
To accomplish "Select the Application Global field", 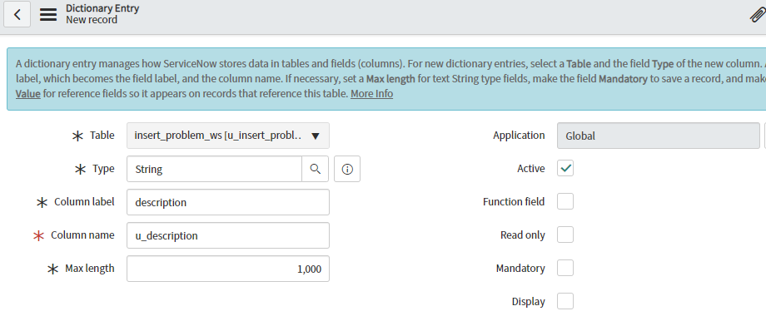I will 659,136.
